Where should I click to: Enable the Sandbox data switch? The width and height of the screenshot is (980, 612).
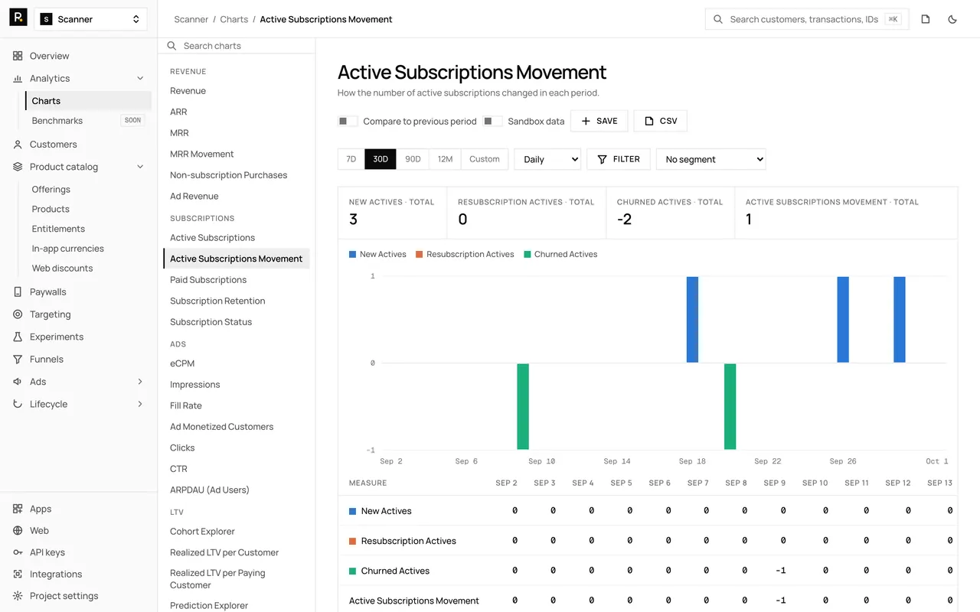(492, 121)
